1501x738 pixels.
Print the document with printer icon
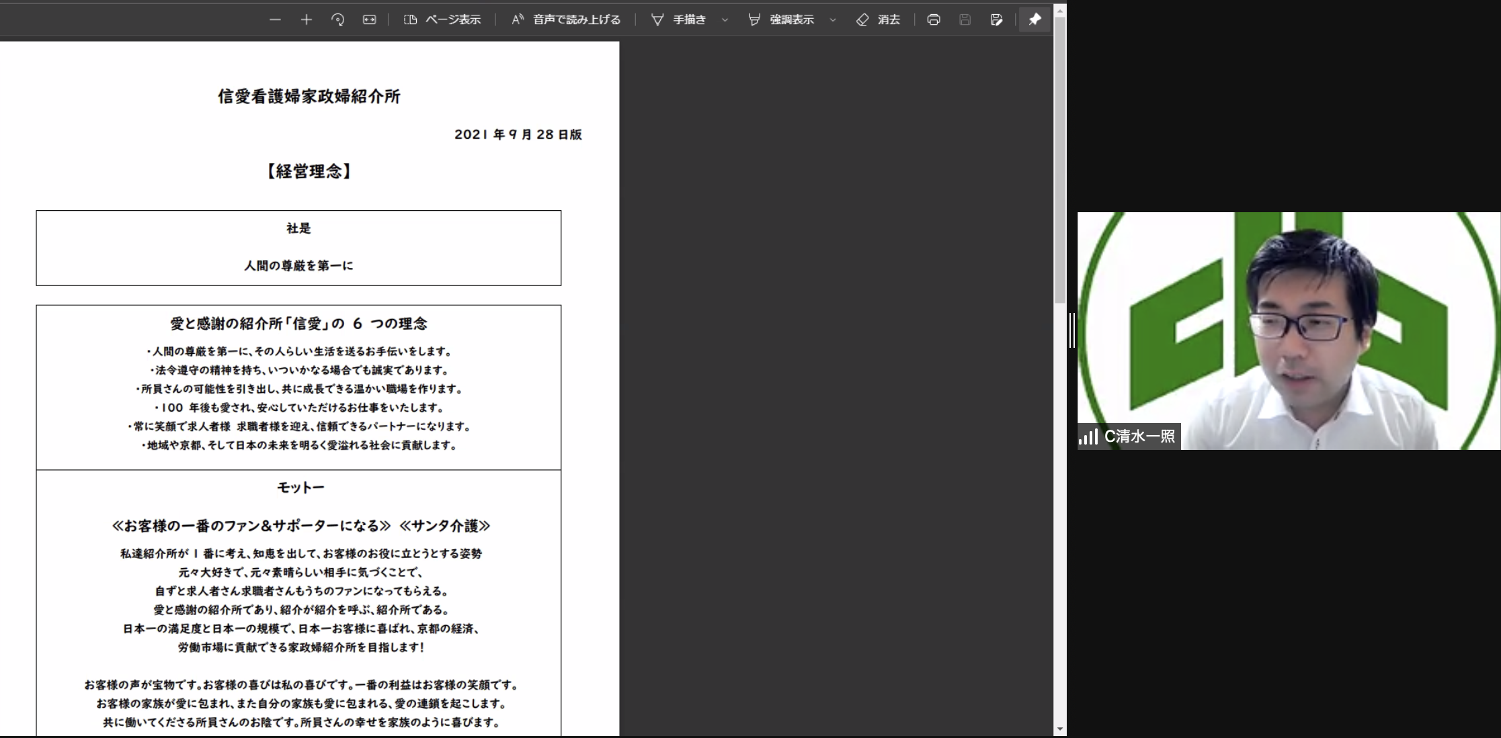[934, 19]
